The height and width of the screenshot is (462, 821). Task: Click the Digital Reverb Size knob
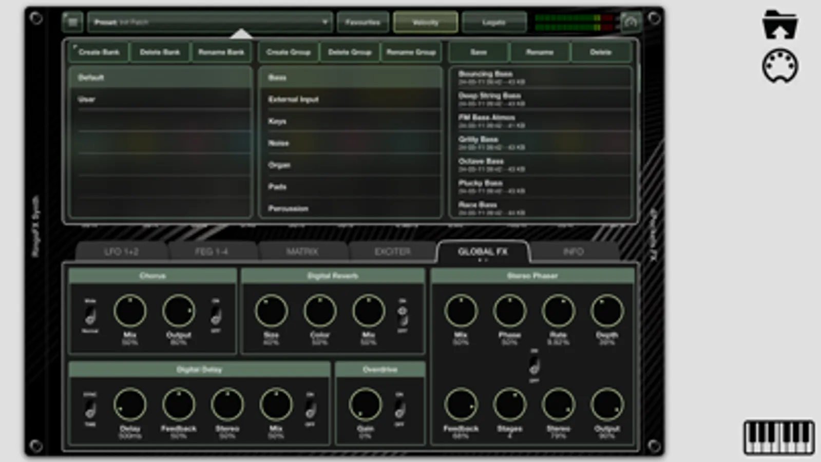271,311
